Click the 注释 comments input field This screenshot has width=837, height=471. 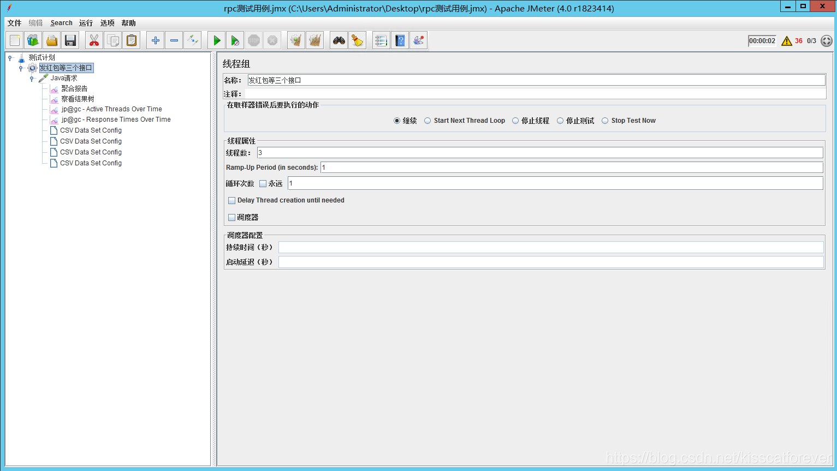(535, 94)
